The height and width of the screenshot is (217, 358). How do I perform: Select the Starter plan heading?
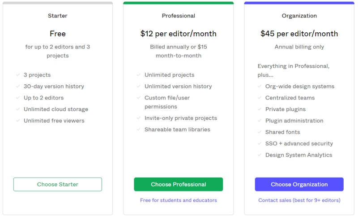click(x=58, y=16)
